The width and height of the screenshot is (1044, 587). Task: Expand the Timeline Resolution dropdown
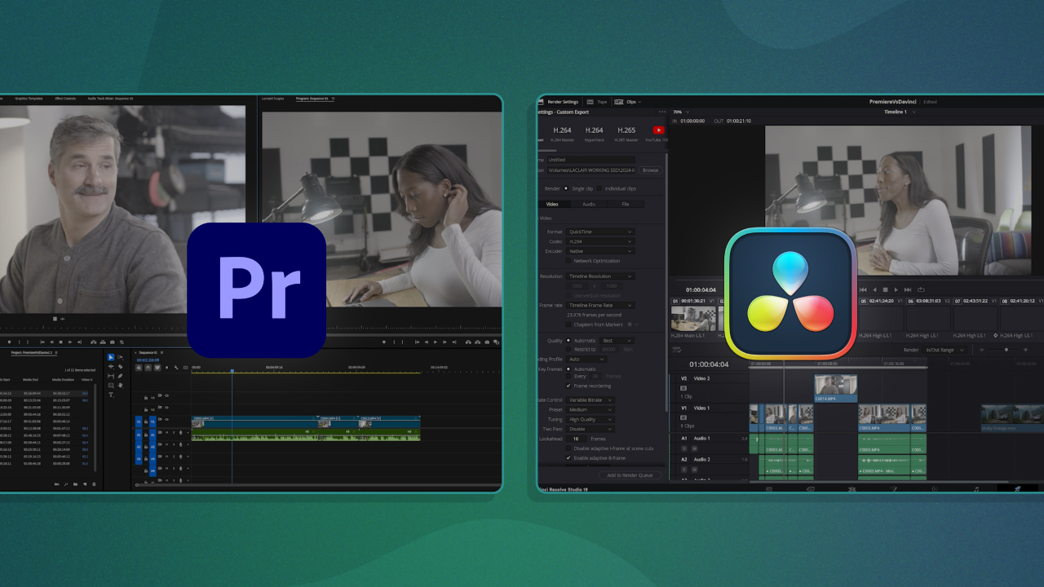(601, 276)
